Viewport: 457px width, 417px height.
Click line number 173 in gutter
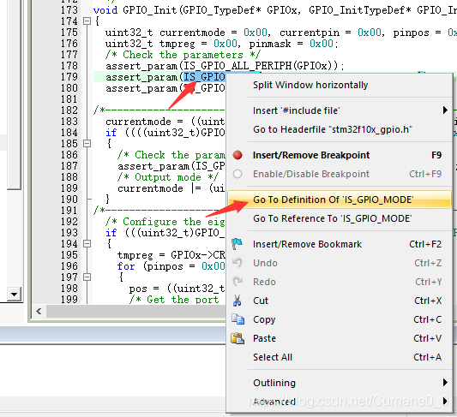tap(69, 10)
